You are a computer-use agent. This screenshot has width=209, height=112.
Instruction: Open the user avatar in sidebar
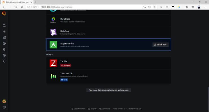[4, 101]
